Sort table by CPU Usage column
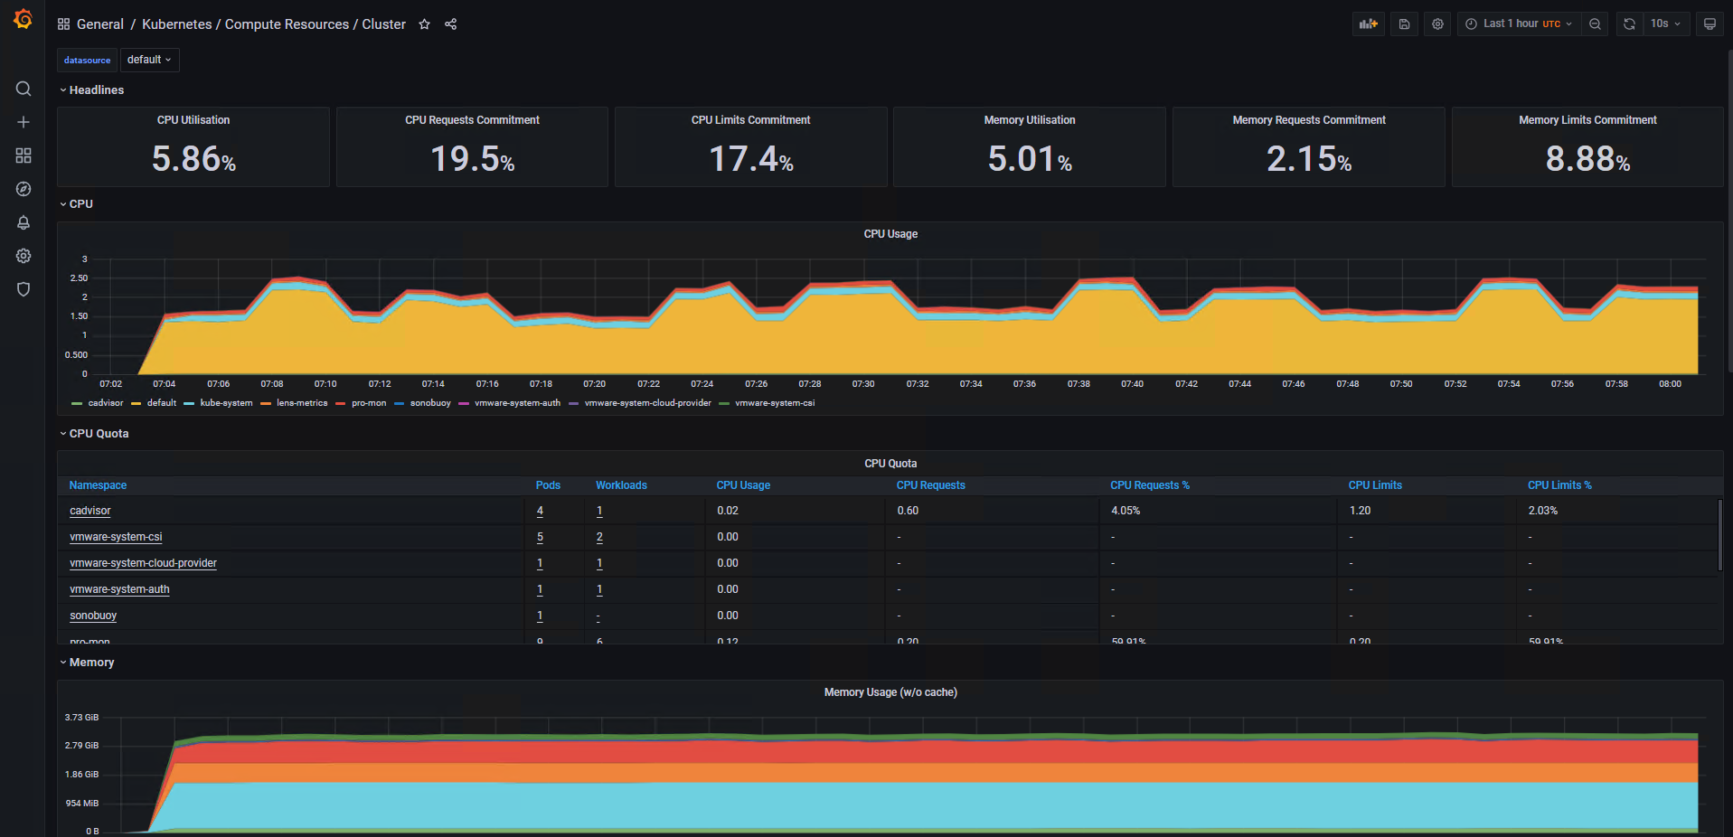 pos(743,485)
